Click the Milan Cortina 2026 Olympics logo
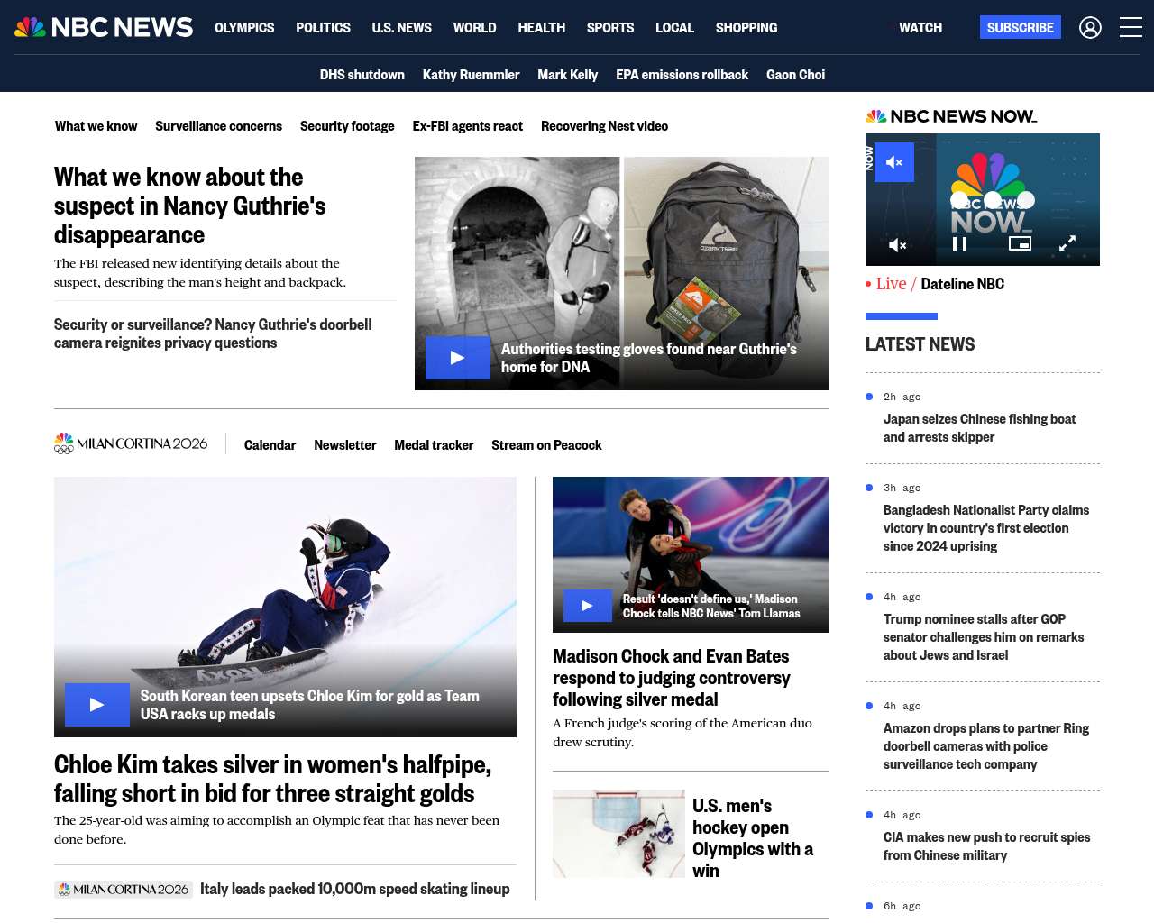 coord(131,443)
